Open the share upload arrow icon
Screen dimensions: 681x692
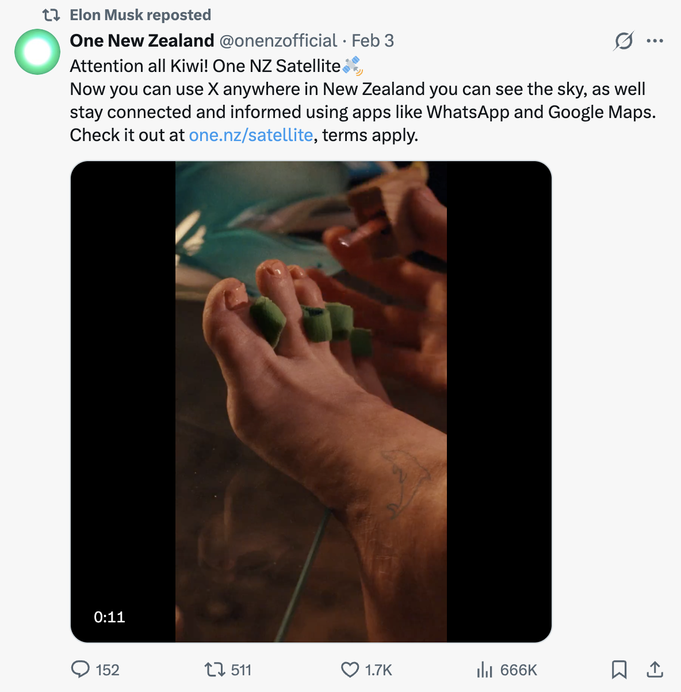[x=655, y=669]
